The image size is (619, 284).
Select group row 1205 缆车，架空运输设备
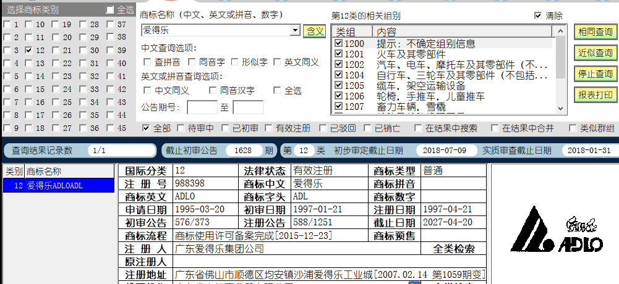pos(444,85)
